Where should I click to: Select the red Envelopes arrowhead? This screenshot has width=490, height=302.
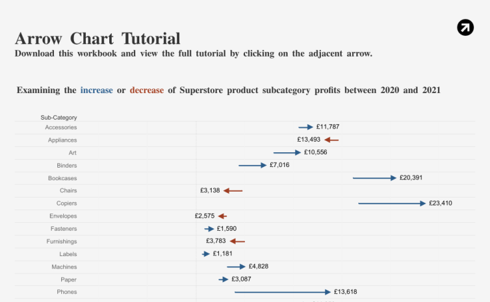tap(222, 216)
